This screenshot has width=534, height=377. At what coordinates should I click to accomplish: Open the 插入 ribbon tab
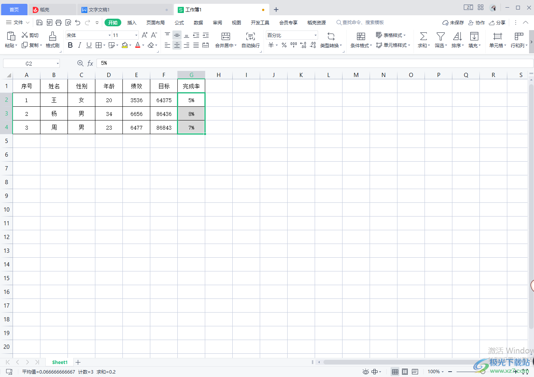[132, 22]
